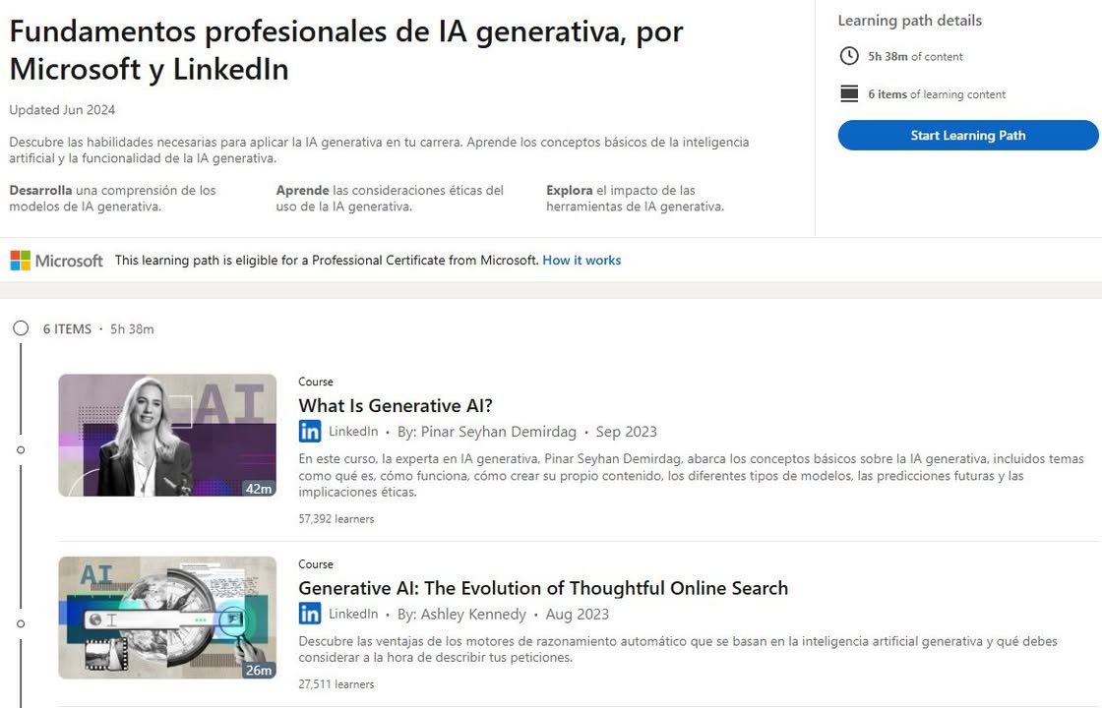This screenshot has width=1102, height=708.
Task: Click the 57,392 learners count
Action: click(336, 519)
